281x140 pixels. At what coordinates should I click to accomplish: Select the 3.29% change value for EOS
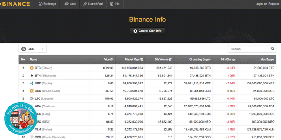pyautogui.click(x=231, y=114)
